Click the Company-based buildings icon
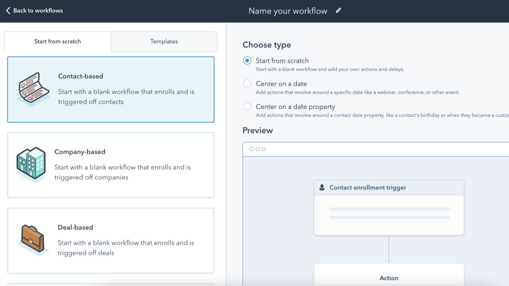This screenshot has width=509, height=286. 31,164
